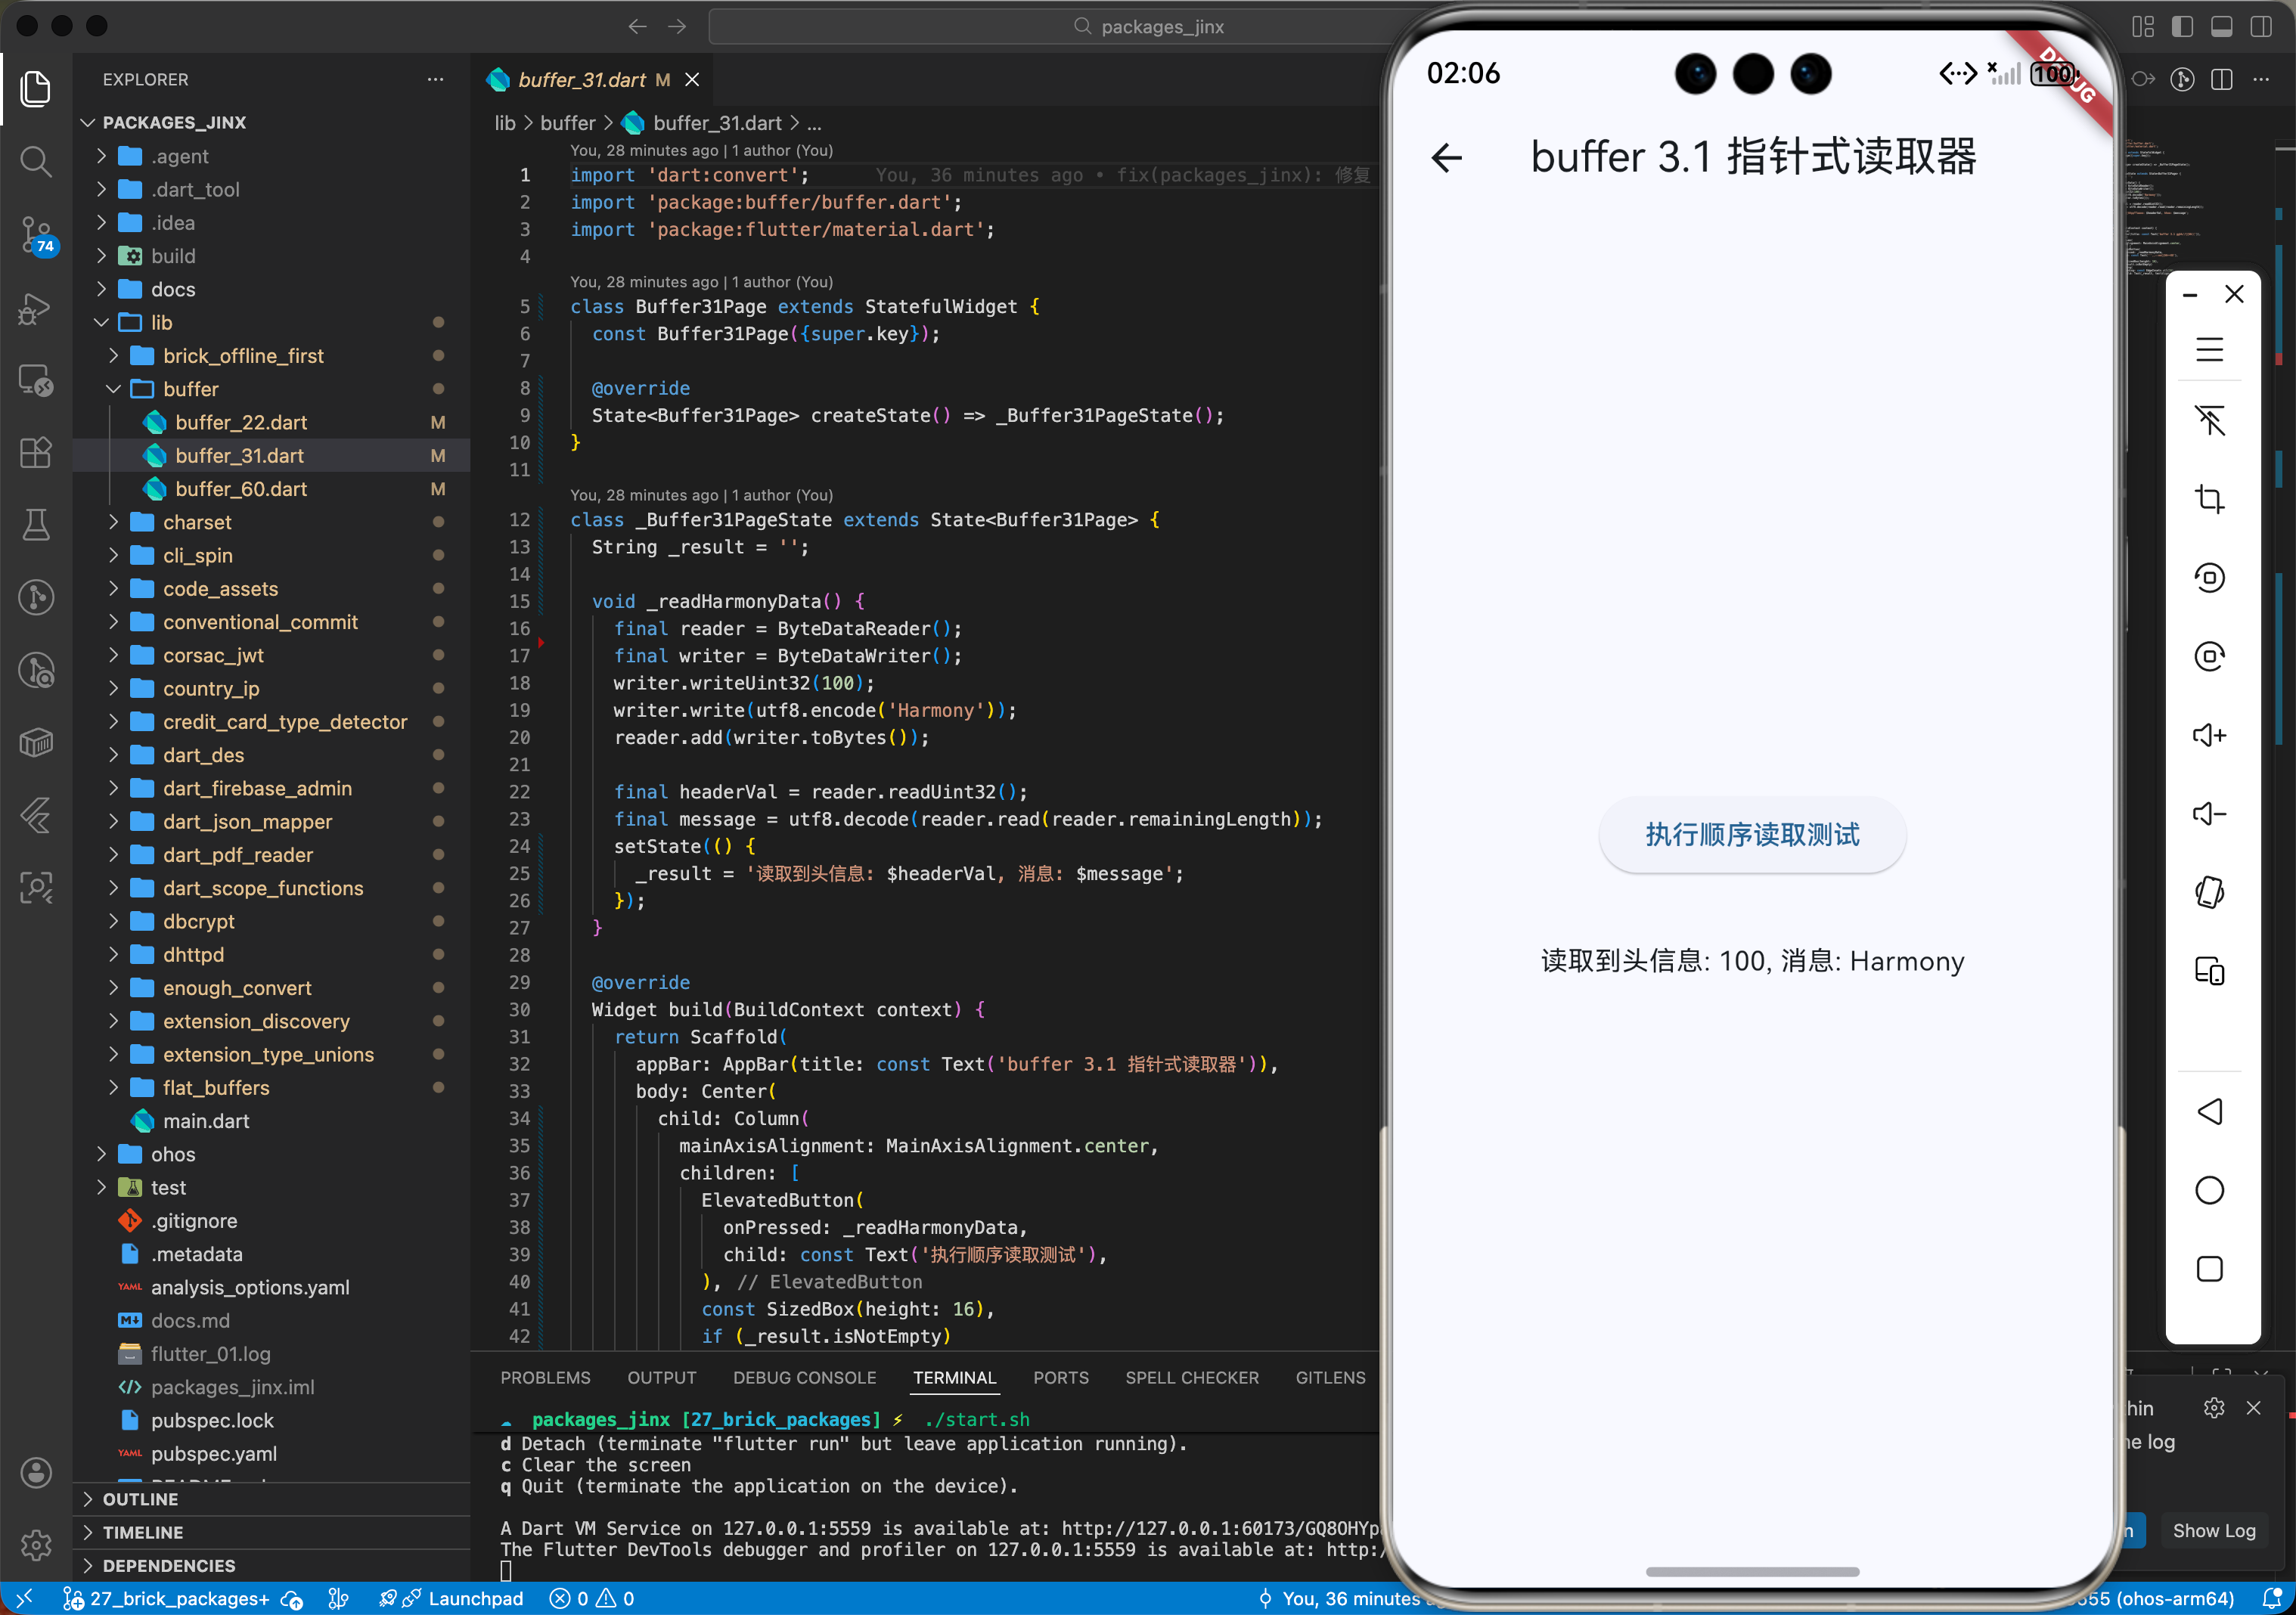
Task: Switch to the PROBLEMS panel tab
Action: (545, 1378)
